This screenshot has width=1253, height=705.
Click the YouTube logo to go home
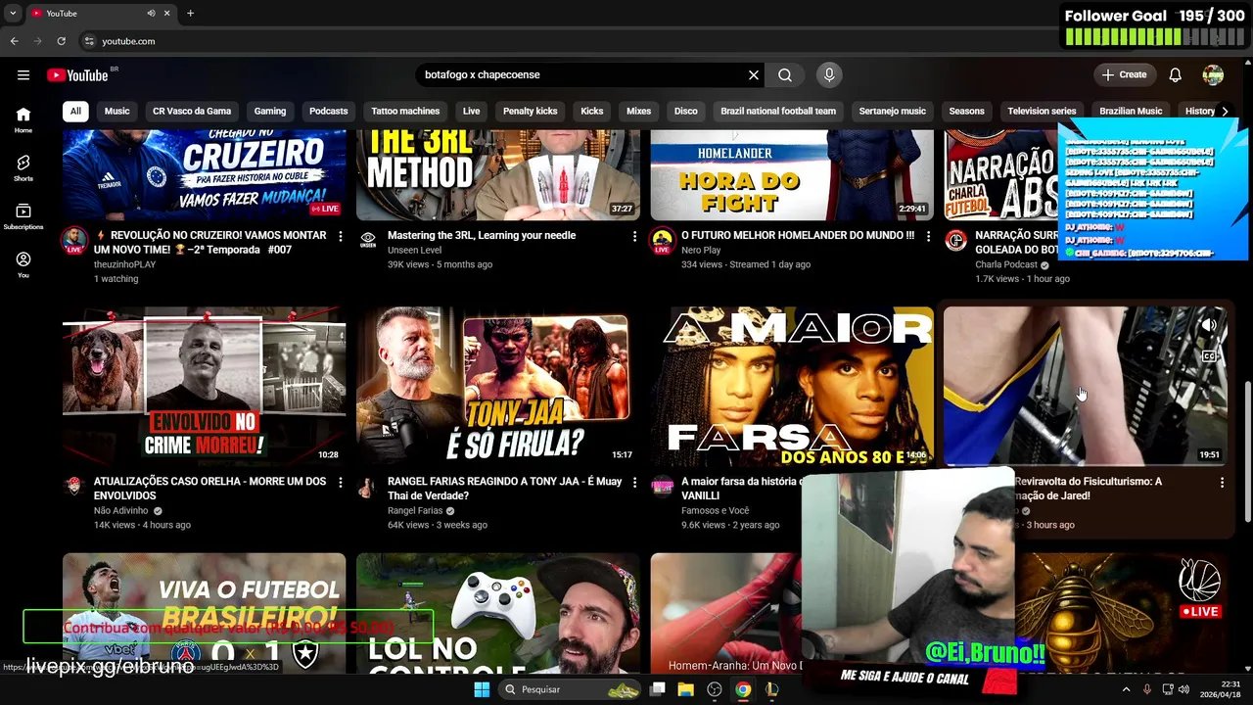point(77,75)
